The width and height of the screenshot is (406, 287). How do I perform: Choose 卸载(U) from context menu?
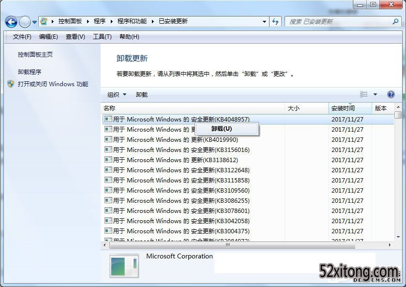(x=227, y=129)
